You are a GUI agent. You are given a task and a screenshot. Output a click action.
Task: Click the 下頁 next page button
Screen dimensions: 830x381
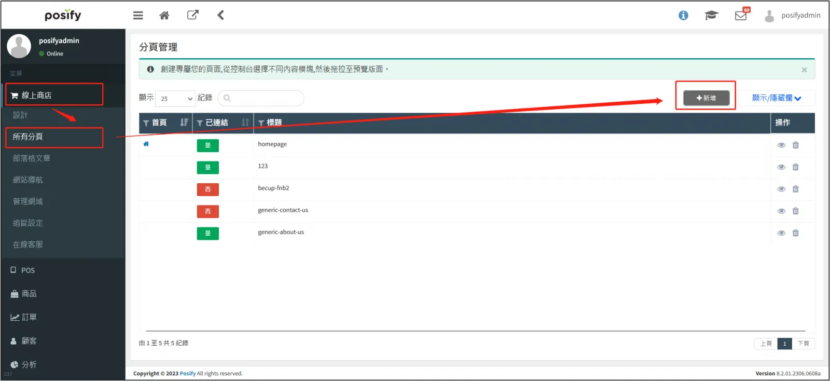[x=803, y=344]
